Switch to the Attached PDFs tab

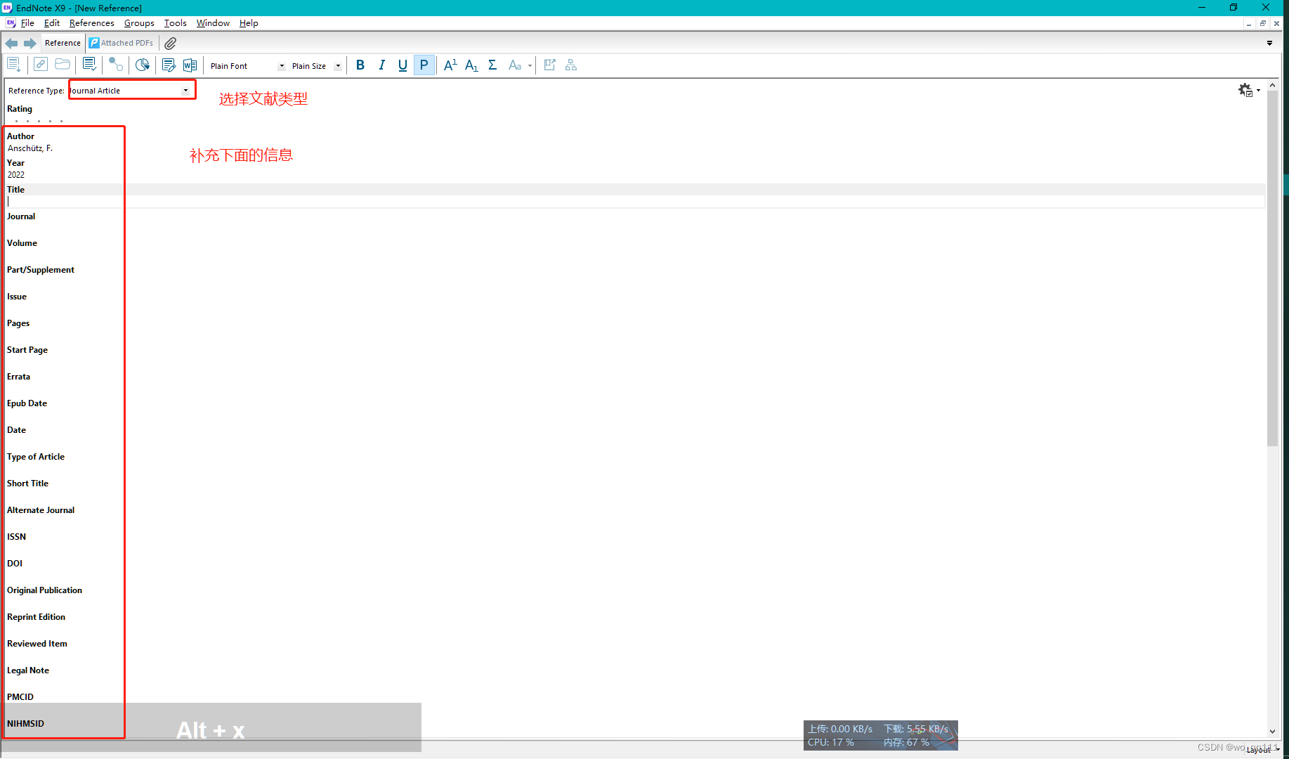click(122, 43)
